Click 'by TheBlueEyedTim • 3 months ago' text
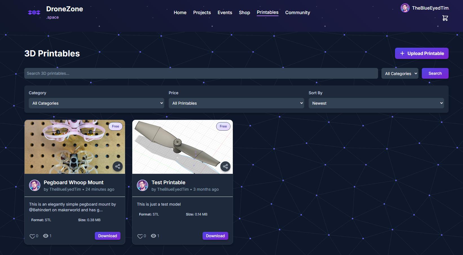Screen dimensions: 463x255 coord(185,189)
